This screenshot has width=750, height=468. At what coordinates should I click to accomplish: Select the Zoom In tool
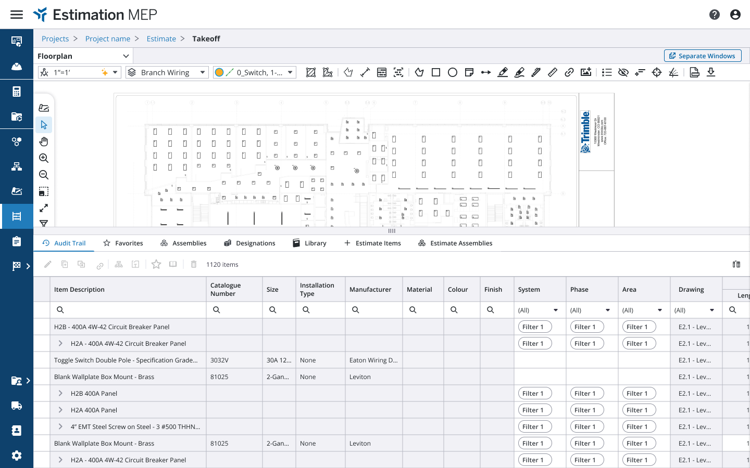(x=44, y=158)
